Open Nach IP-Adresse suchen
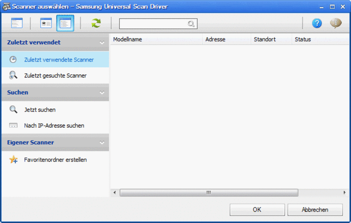 pos(55,125)
